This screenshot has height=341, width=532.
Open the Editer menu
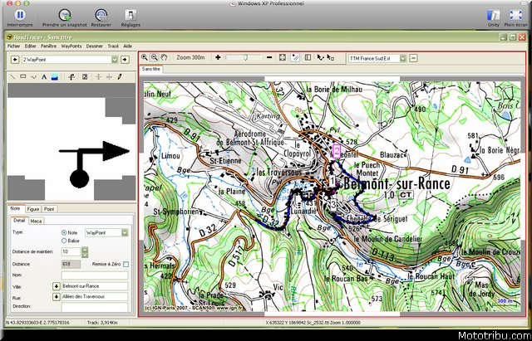[x=31, y=46]
